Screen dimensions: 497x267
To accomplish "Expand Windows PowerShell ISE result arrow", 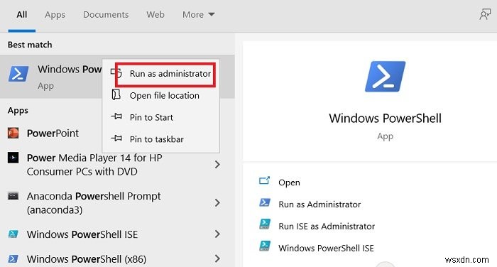I will (217, 234).
